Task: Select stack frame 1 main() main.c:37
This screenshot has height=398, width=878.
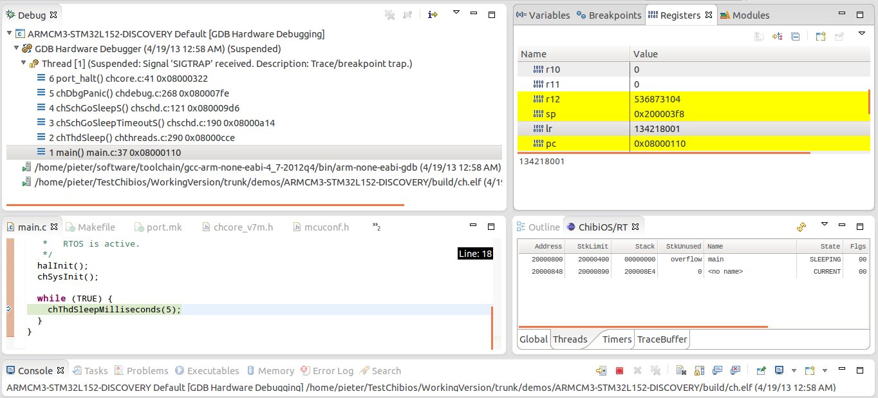Action: click(109, 153)
